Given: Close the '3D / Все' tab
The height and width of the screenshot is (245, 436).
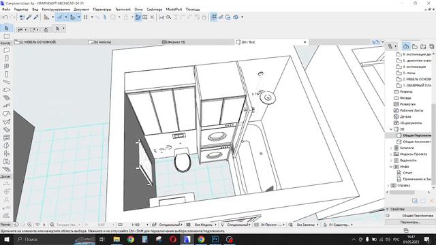Looking at the screenshot, I should (x=305, y=42).
